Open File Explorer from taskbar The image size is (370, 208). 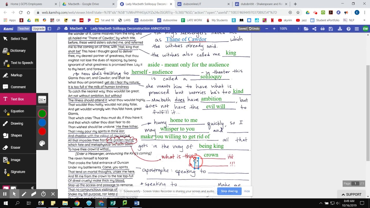coord(65,203)
